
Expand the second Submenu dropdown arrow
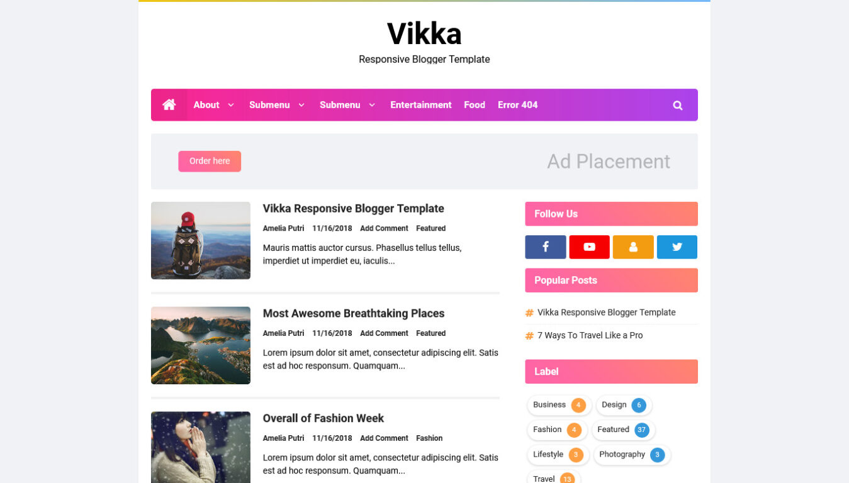pos(372,105)
